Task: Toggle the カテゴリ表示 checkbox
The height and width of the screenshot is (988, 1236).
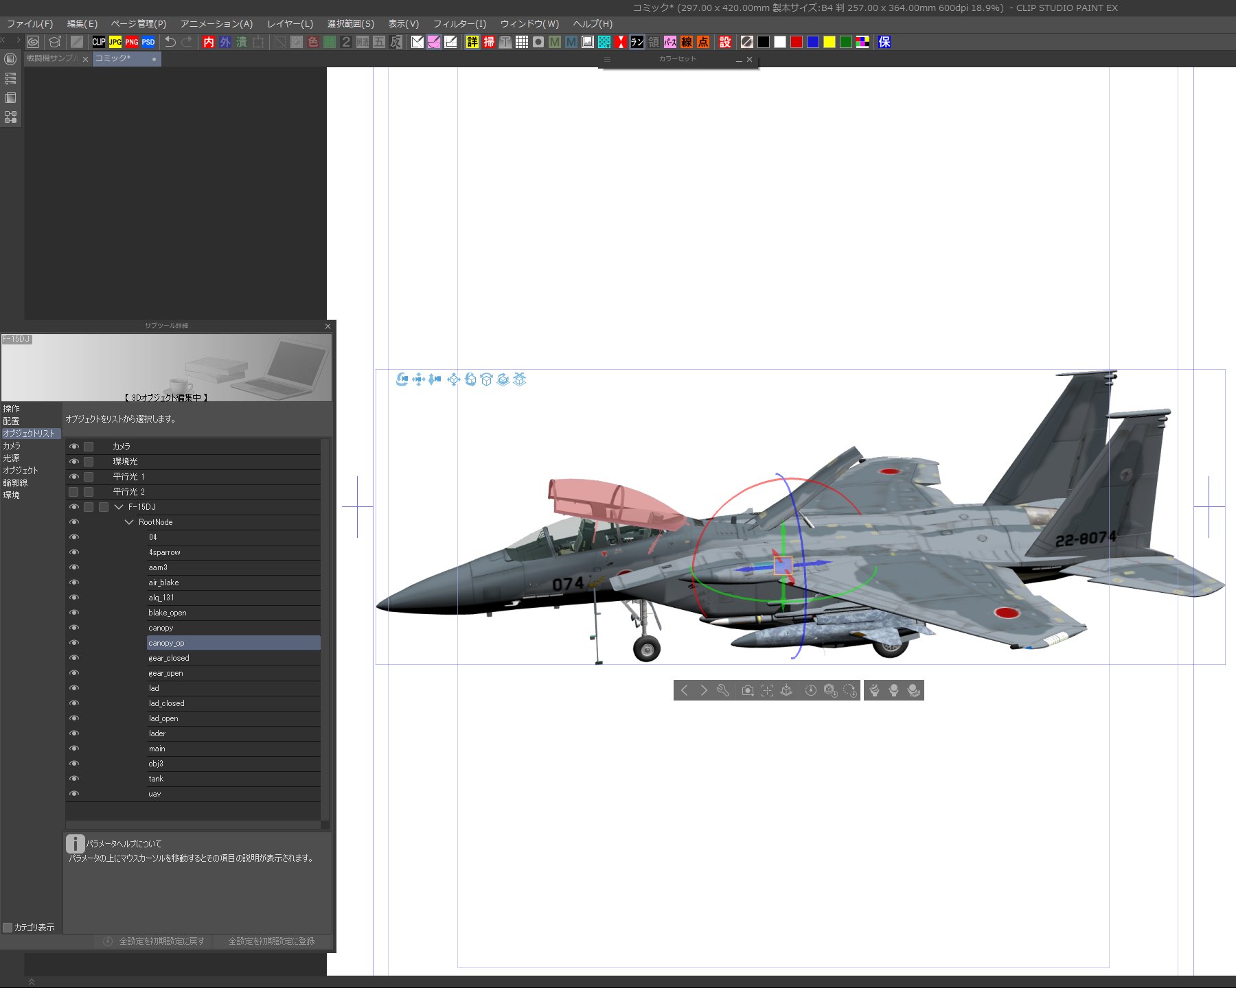Action: pos(8,928)
